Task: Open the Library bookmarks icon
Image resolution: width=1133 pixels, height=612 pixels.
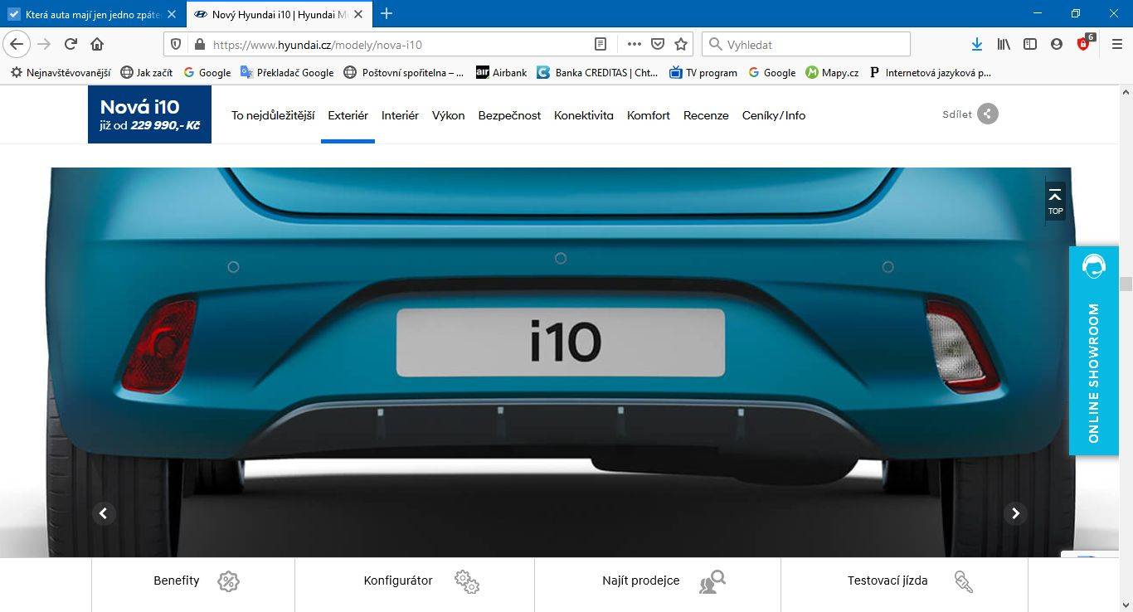Action: (x=1004, y=45)
